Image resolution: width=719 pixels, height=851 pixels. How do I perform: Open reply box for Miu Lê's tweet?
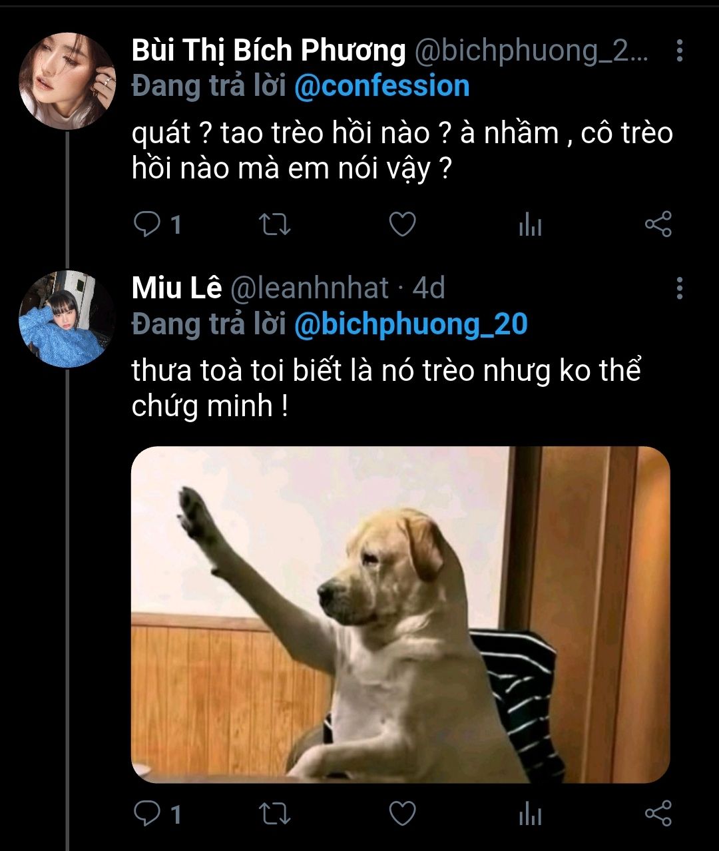pyautogui.click(x=146, y=814)
